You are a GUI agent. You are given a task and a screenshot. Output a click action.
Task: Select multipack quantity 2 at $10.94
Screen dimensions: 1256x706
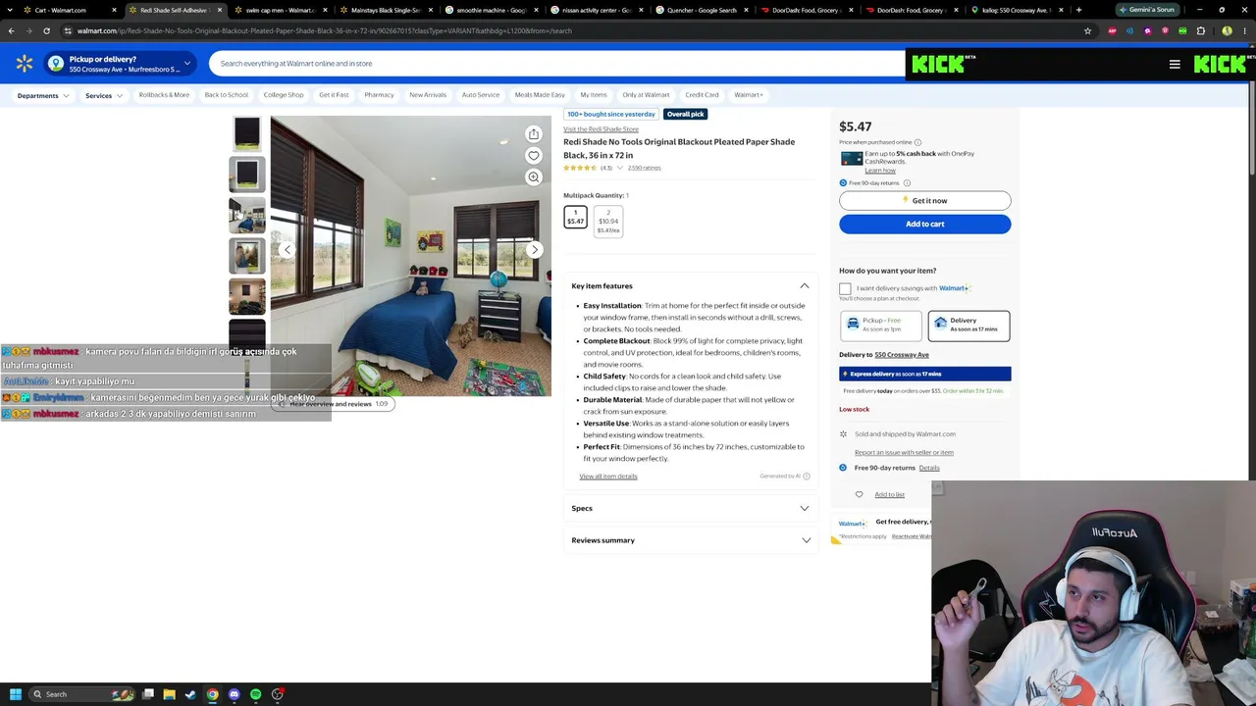click(x=608, y=222)
